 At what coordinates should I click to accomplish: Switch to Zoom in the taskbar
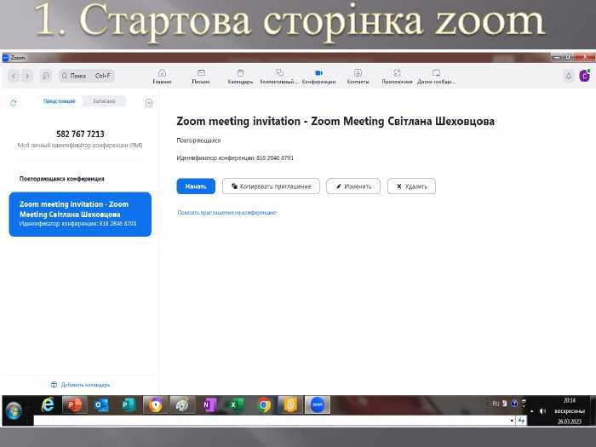(318, 404)
